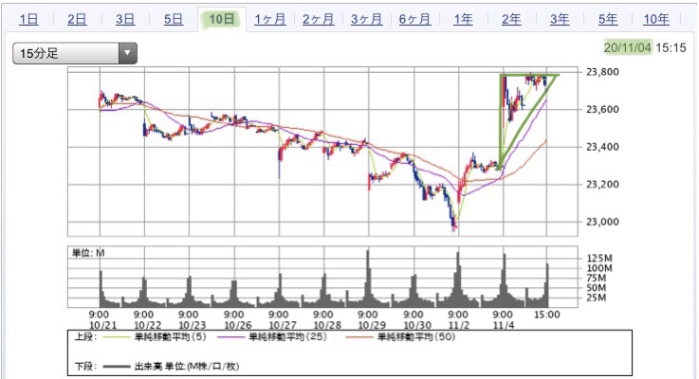Click the 10/28 date axis label

point(327,326)
